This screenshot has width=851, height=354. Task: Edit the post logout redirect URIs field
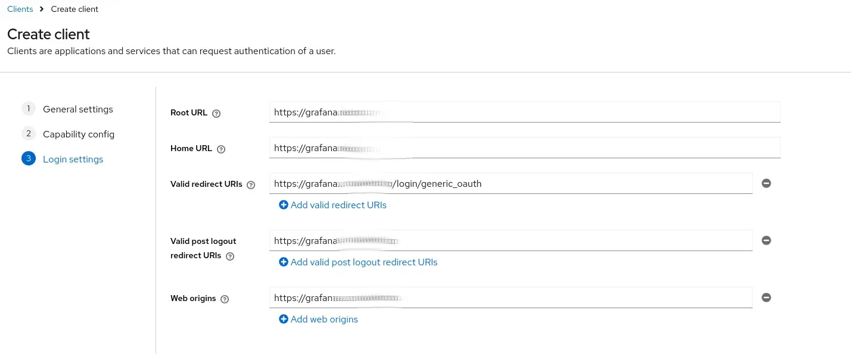511,240
